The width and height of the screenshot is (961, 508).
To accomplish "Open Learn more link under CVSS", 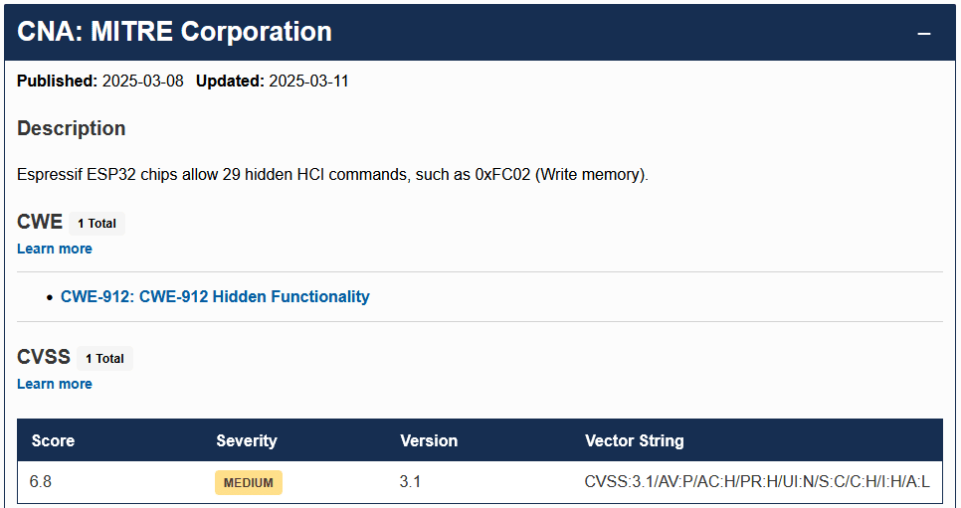I will tap(55, 384).
